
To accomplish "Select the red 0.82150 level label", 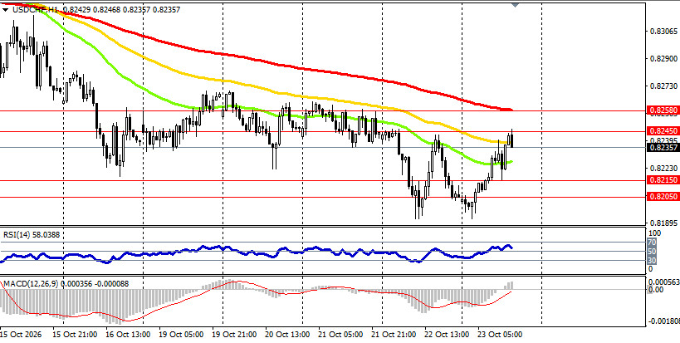I will click(663, 180).
